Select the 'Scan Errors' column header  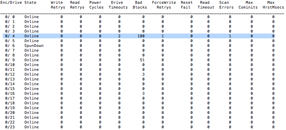pos(226,5)
